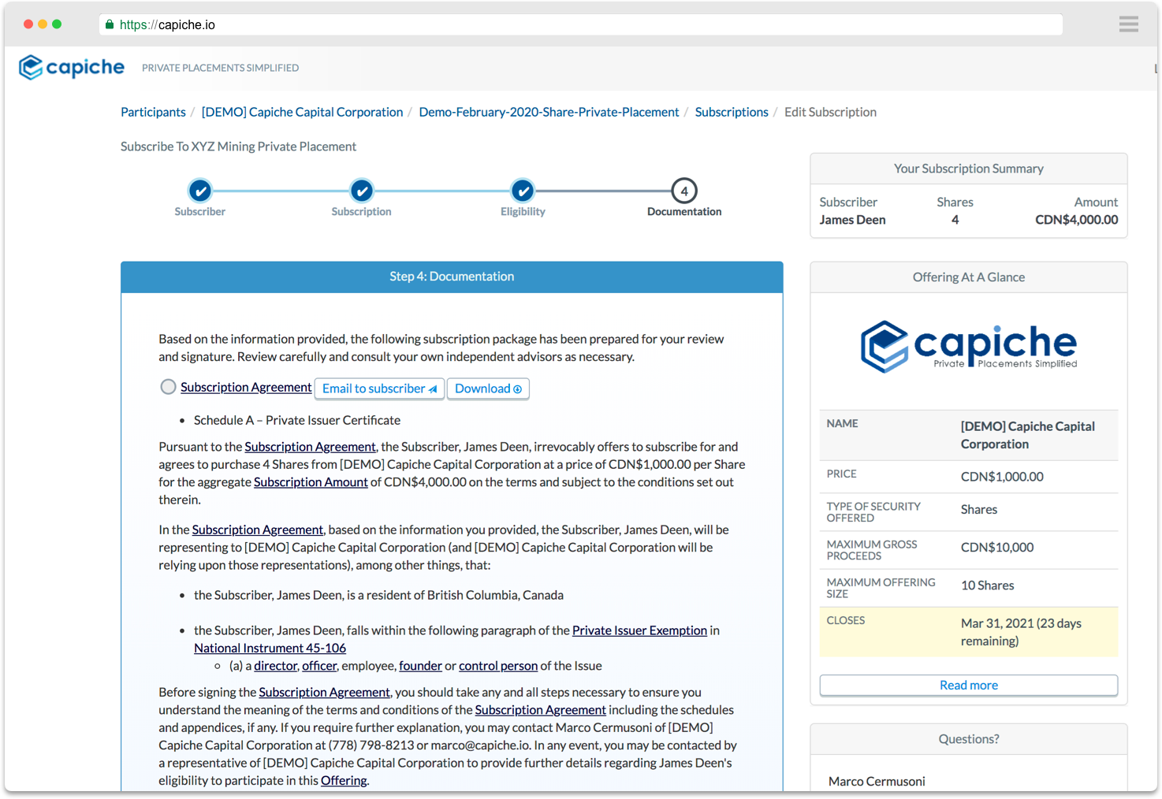Screen dimensions: 1162x799
Task: Open the Participants breadcrumb link
Action: (x=153, y=112)
